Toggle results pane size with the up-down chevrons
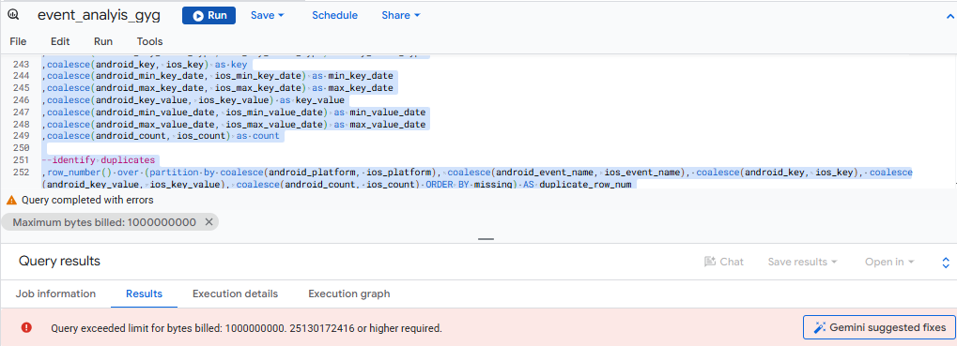The width and height of the screenshot is (957, 346). [946, 263]
